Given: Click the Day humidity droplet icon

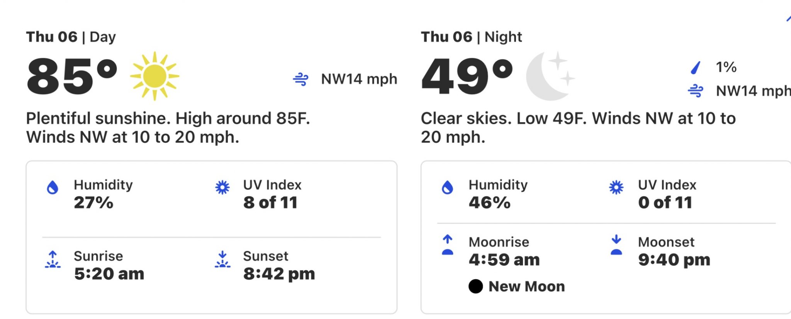Looking at the screenshot, I should point(53,187).
